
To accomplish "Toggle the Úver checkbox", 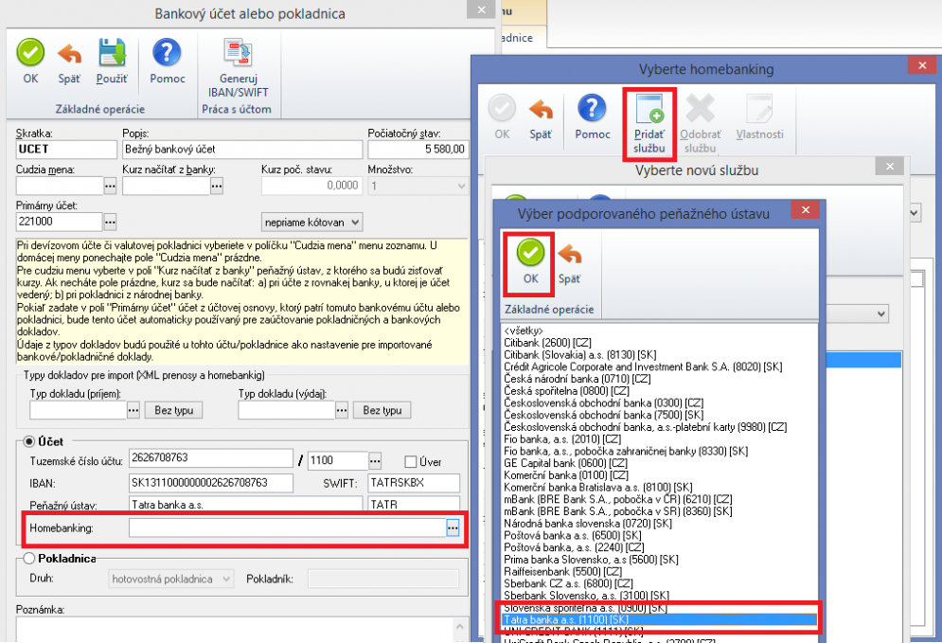I will pos(411,462).
